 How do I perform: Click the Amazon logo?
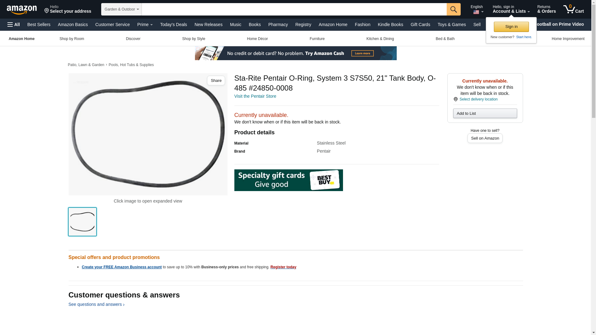[22, 10]
